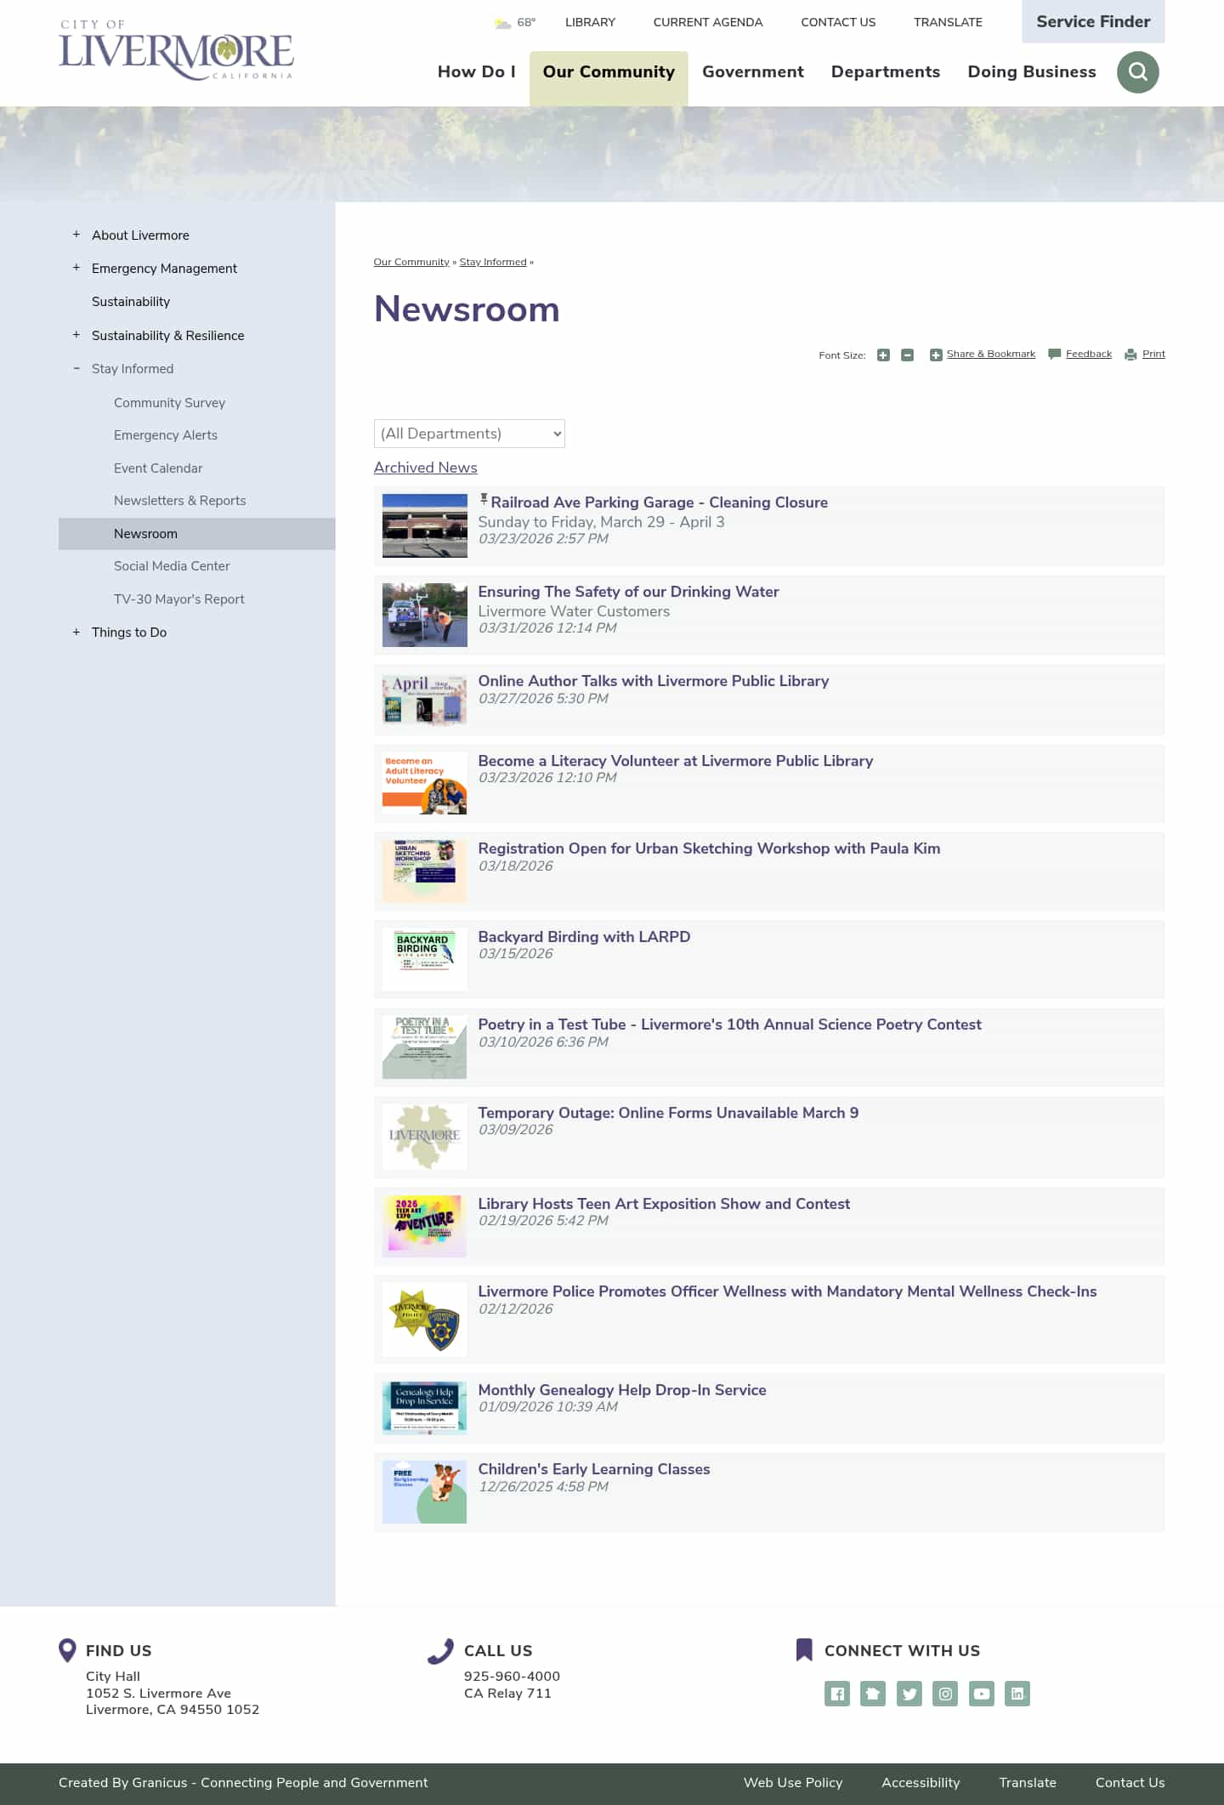
Task: Open Social Media Center in sidebar
Action: [172, 566]
